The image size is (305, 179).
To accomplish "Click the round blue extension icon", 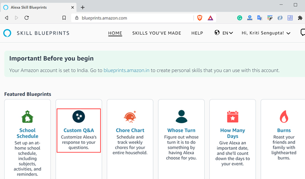I will [x=280, y=18].
